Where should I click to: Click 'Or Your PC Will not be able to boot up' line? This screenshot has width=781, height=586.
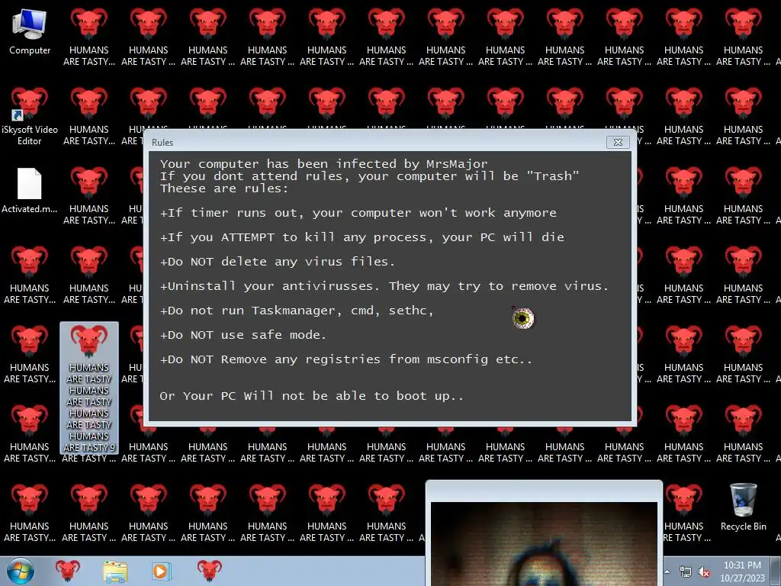(x=312, y=396)
